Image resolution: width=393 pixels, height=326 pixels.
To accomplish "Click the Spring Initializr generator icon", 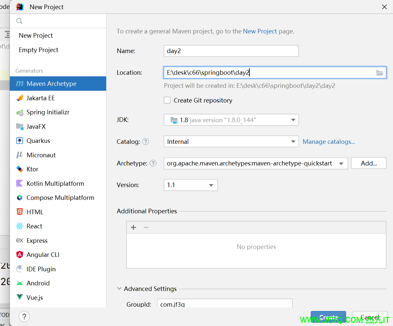I will click(x=20, y=112).
